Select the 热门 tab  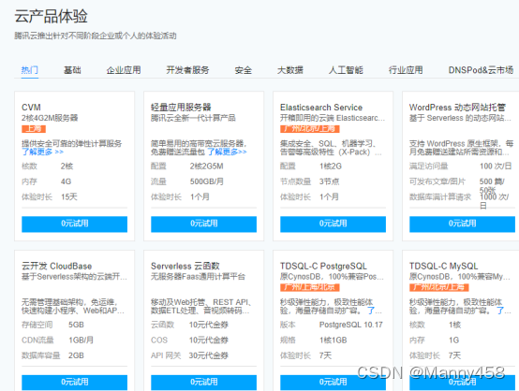tap(29, 70)
